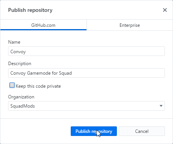This screenshot has height=144, width=173.
Task: Enable the Keep this code private checkbox
Action: point(12,85)
